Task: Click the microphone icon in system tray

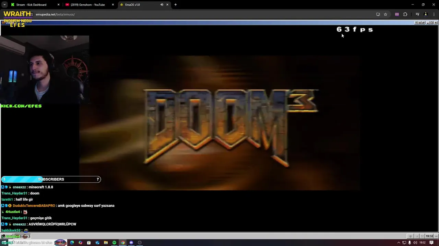Action: (x=410, y=243)
